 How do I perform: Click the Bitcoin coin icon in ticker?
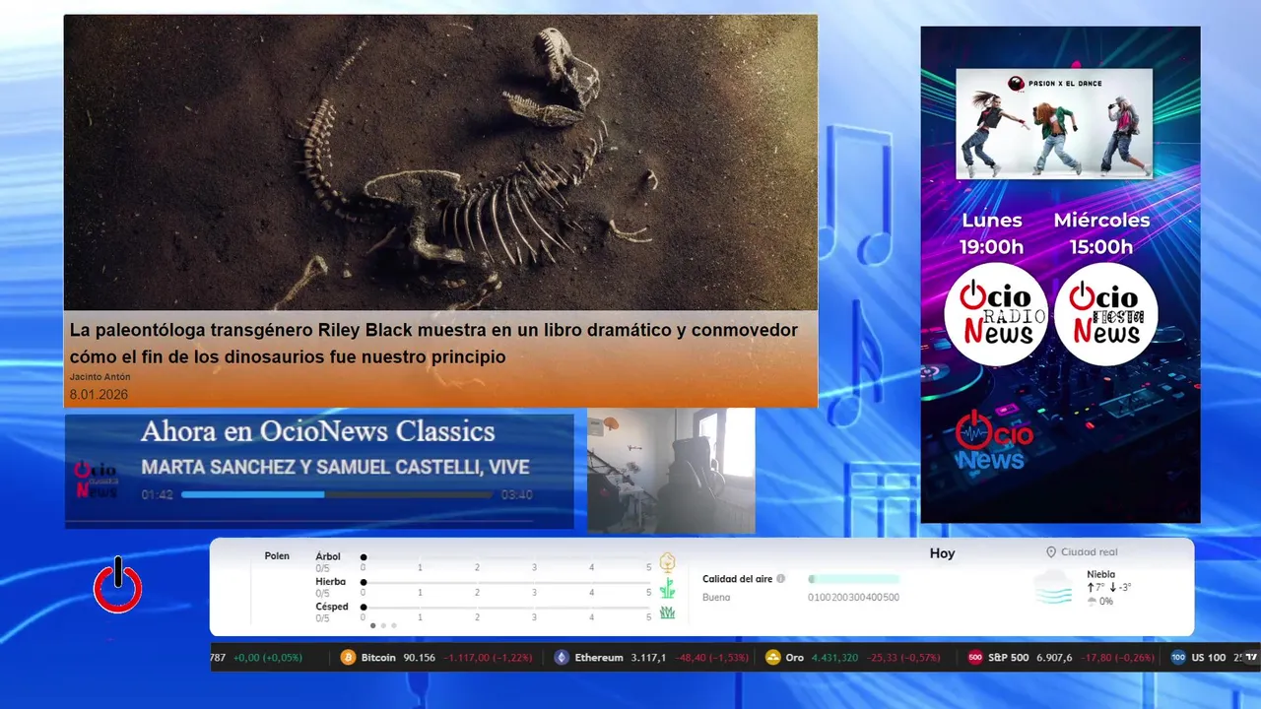(348, 657)
